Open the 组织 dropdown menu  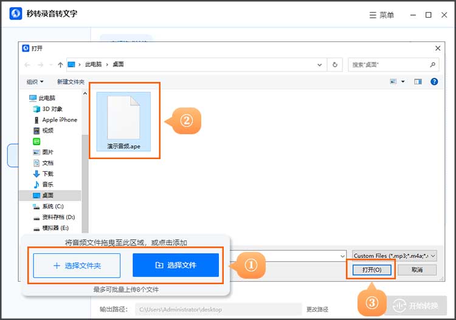point(35,81)
